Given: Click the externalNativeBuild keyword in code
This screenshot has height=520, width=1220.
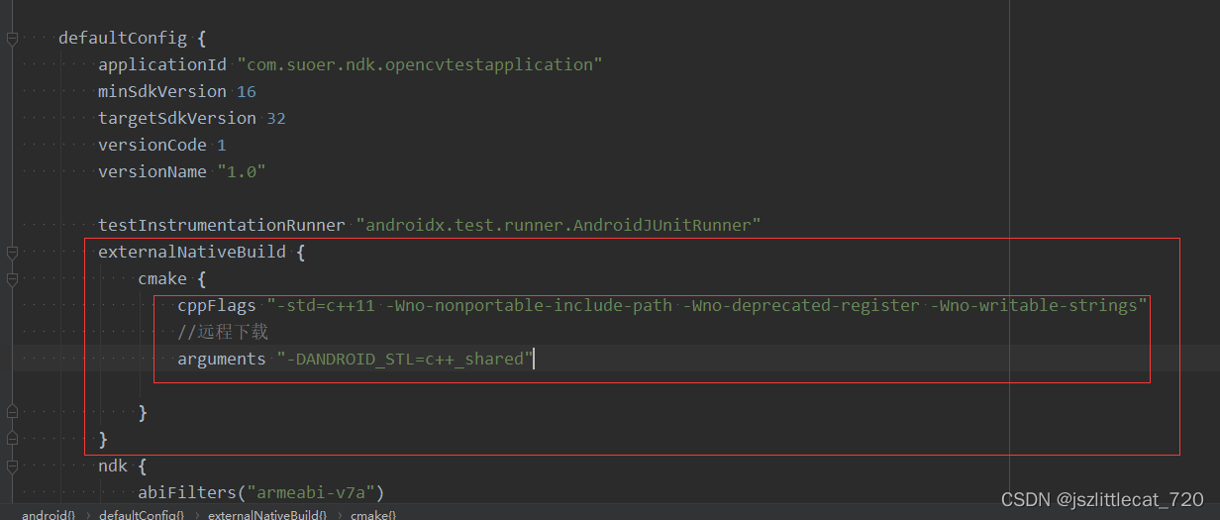Looking at the screenshot, I should tap(192, 253).
